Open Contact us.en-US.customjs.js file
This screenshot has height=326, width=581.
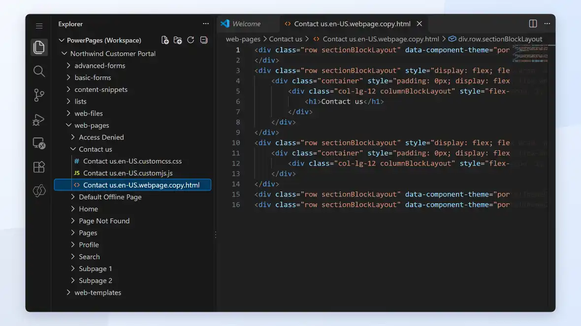coord(128,173)
